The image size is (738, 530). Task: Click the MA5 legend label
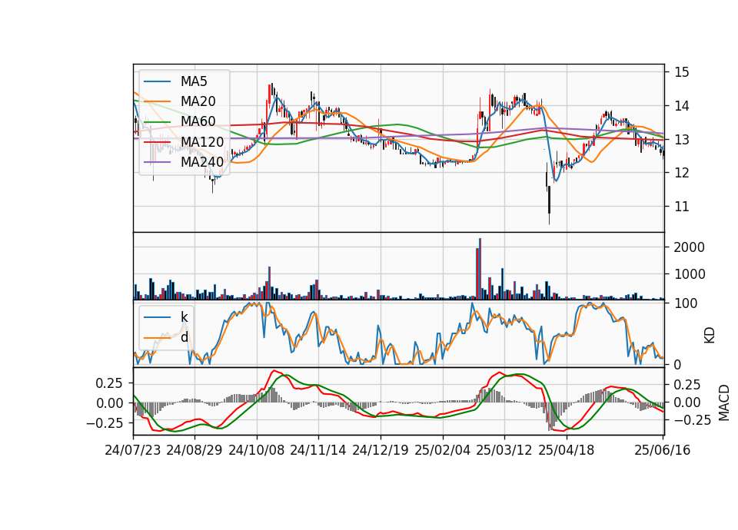(194, 81)
